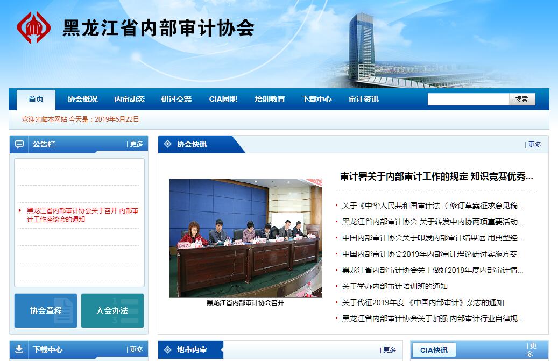Click 更多 in the 公告栏 header
558x361 pixels.
[x=136, y=144]
